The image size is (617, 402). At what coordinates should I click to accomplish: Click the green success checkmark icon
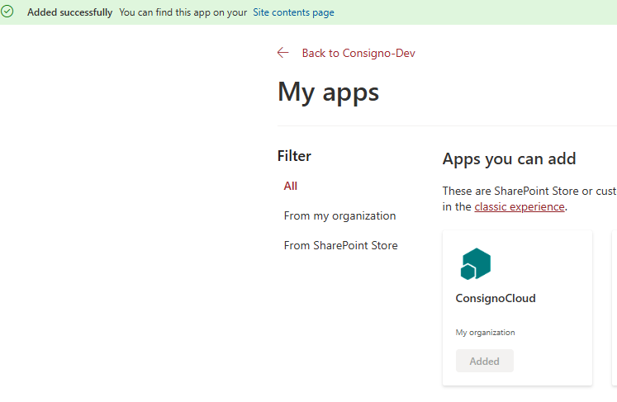pos(7,12)
